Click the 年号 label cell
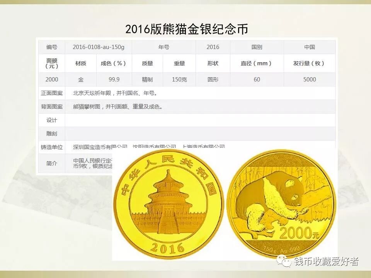Image resolution: width=371 pixels, height=278 pixels. pos(164,47)
